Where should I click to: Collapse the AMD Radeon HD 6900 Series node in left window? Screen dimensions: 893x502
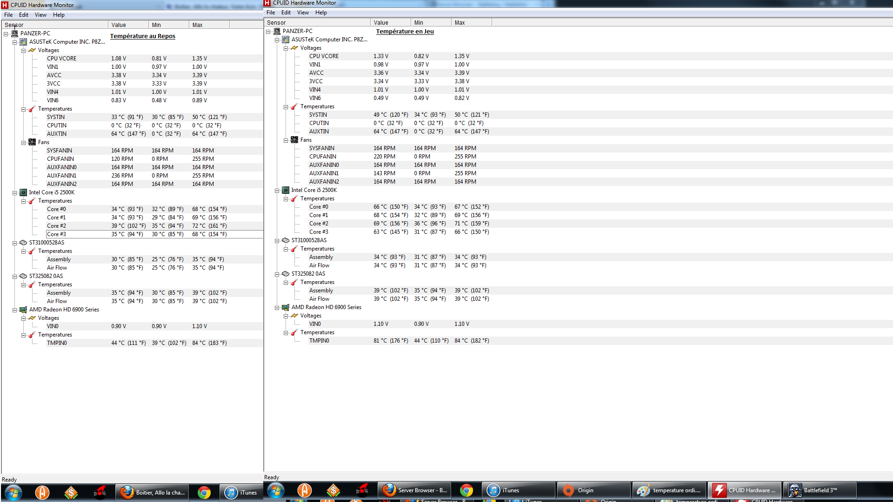[14, 310]
